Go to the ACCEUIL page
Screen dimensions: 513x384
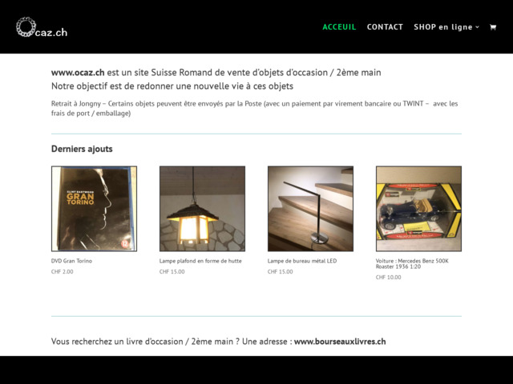[339, 27]
